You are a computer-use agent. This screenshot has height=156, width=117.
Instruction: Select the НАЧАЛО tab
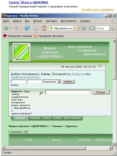20,118
